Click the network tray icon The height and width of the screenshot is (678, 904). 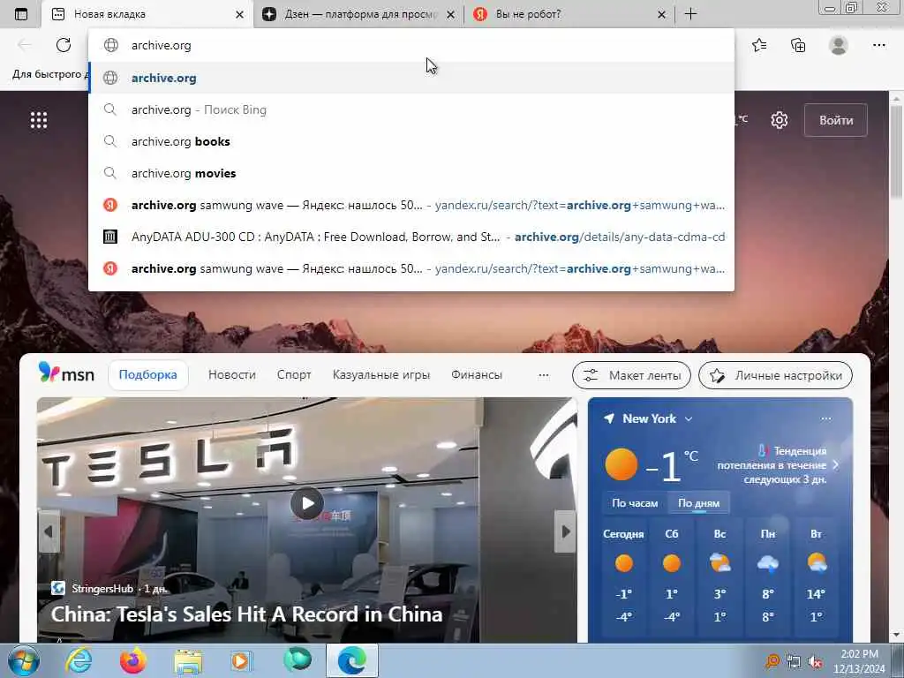(794, 662)
